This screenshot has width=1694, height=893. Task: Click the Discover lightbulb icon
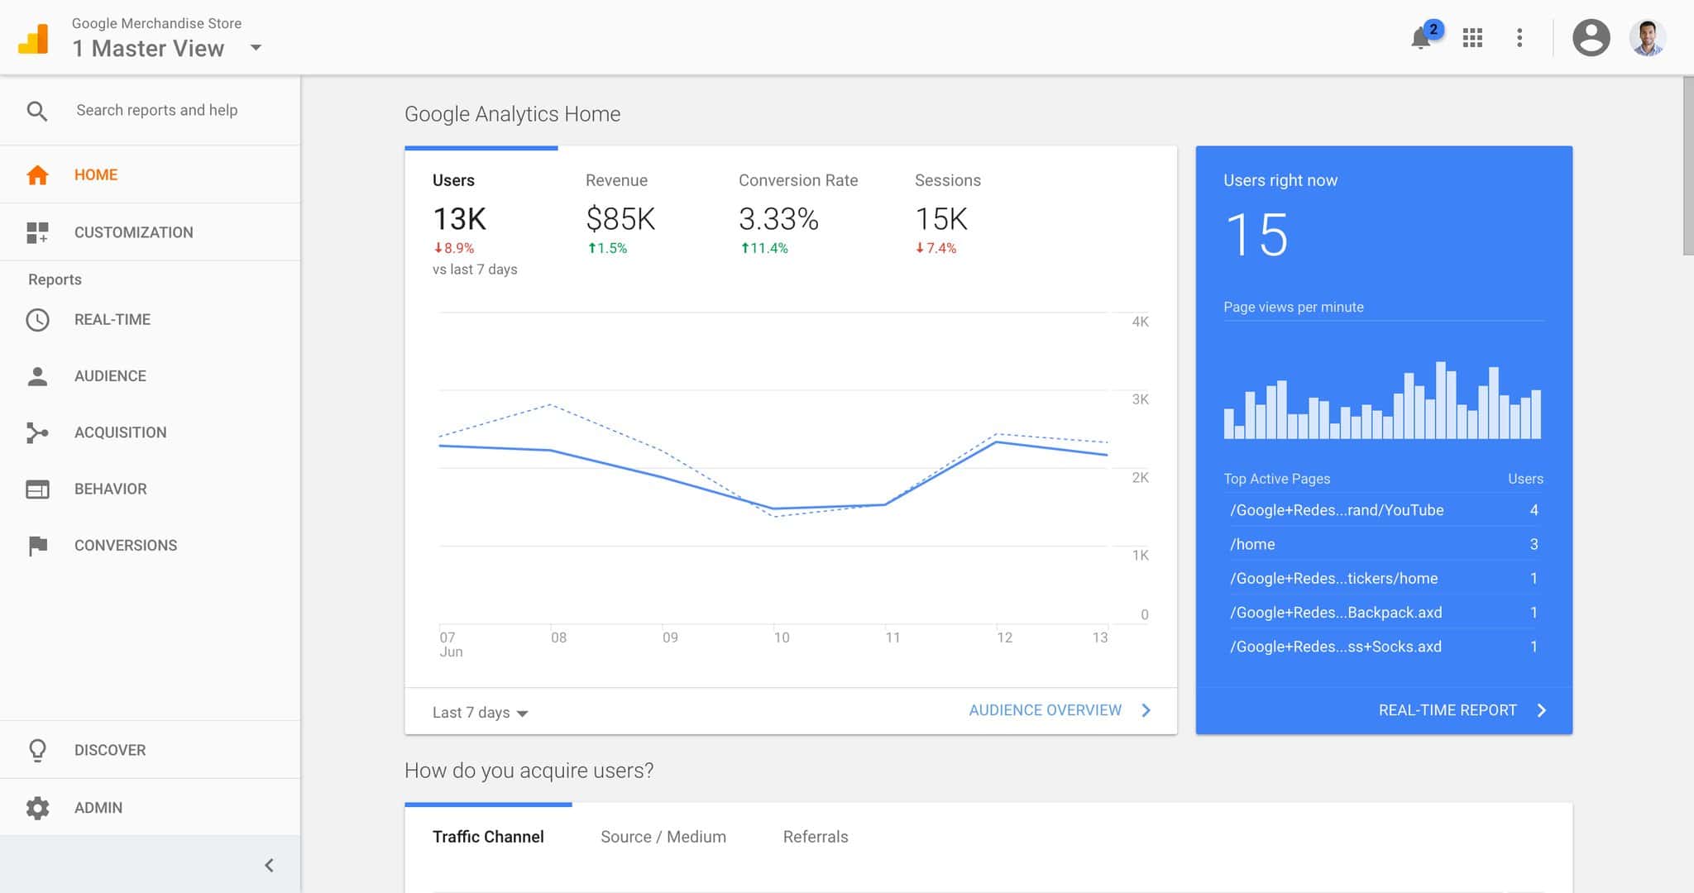37,750
